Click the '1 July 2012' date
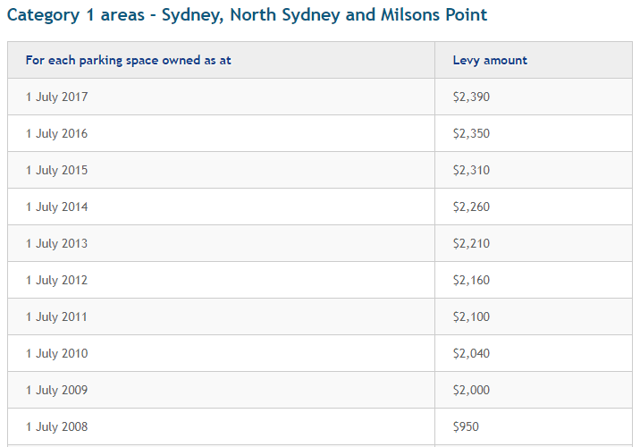The width and height of the screenshot is (640, 447). (57, 280)
